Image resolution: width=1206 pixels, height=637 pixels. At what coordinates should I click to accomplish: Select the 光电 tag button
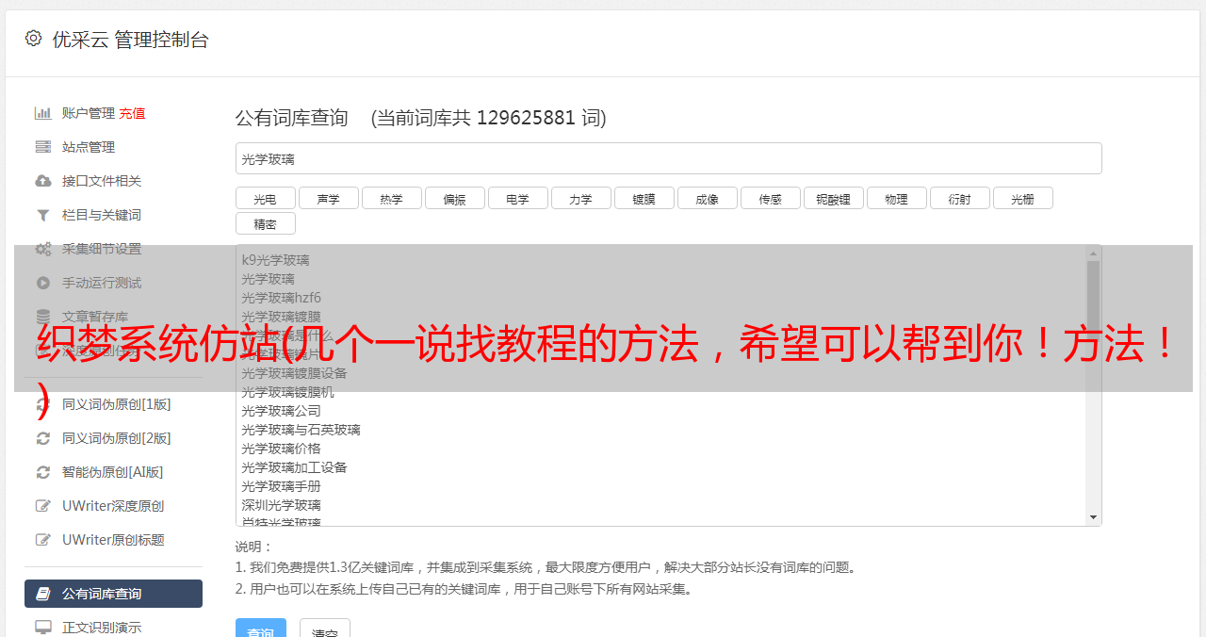(265, 198)
